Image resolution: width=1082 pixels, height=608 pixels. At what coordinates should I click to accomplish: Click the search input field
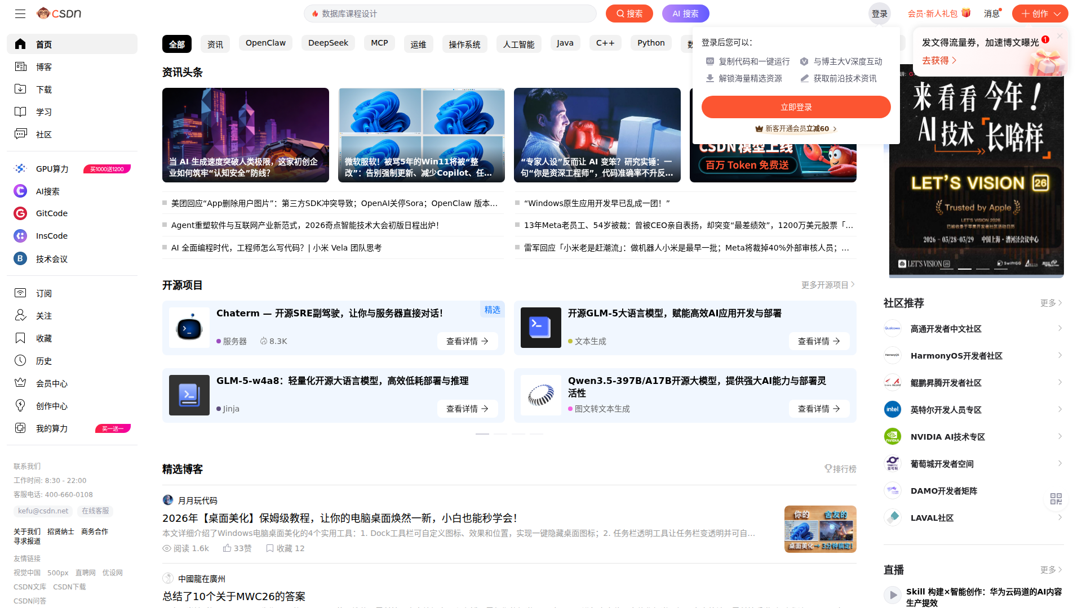pos(450,14)
